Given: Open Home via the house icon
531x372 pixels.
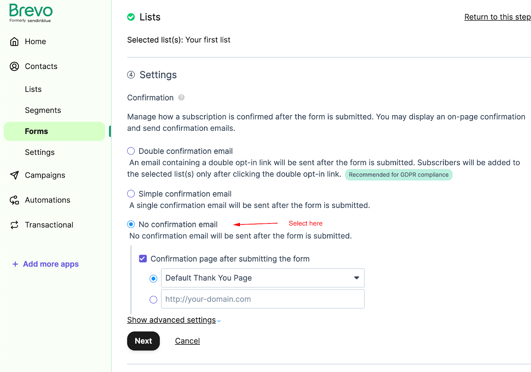Looking at the screenshot, I should 14,41.
